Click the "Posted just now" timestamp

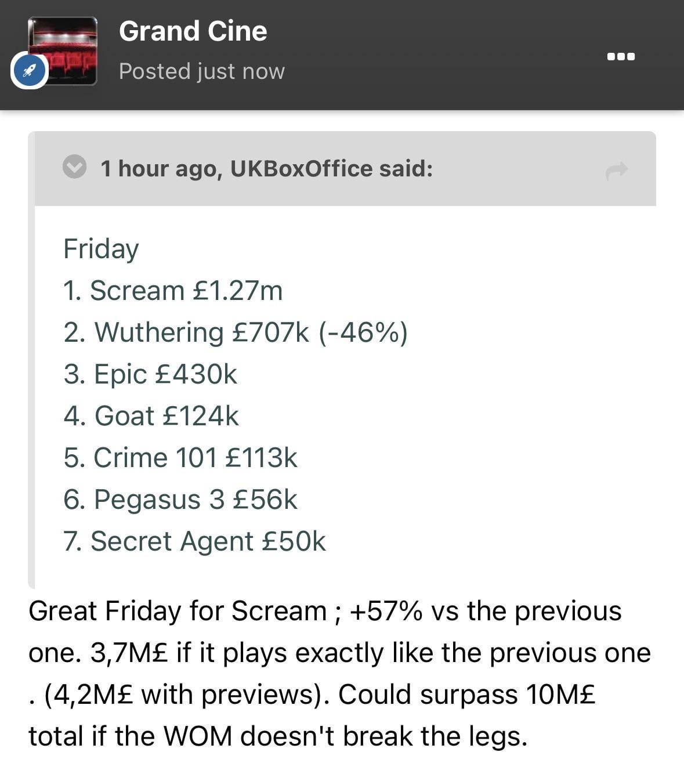click(x=201, y=71)
